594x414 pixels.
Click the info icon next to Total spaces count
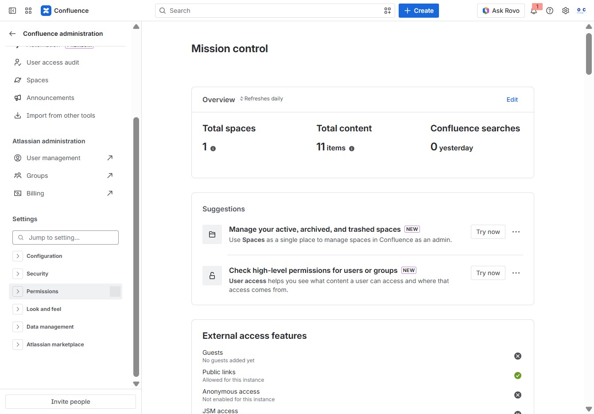[213, 149]
